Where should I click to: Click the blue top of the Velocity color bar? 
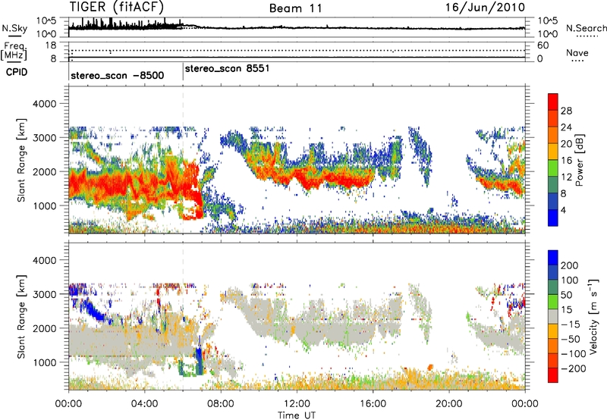(553, 258)
